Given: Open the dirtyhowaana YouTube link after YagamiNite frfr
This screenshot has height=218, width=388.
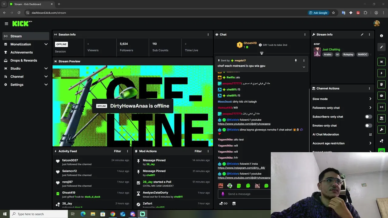Looking at the screenshot, I should (244, 178).
